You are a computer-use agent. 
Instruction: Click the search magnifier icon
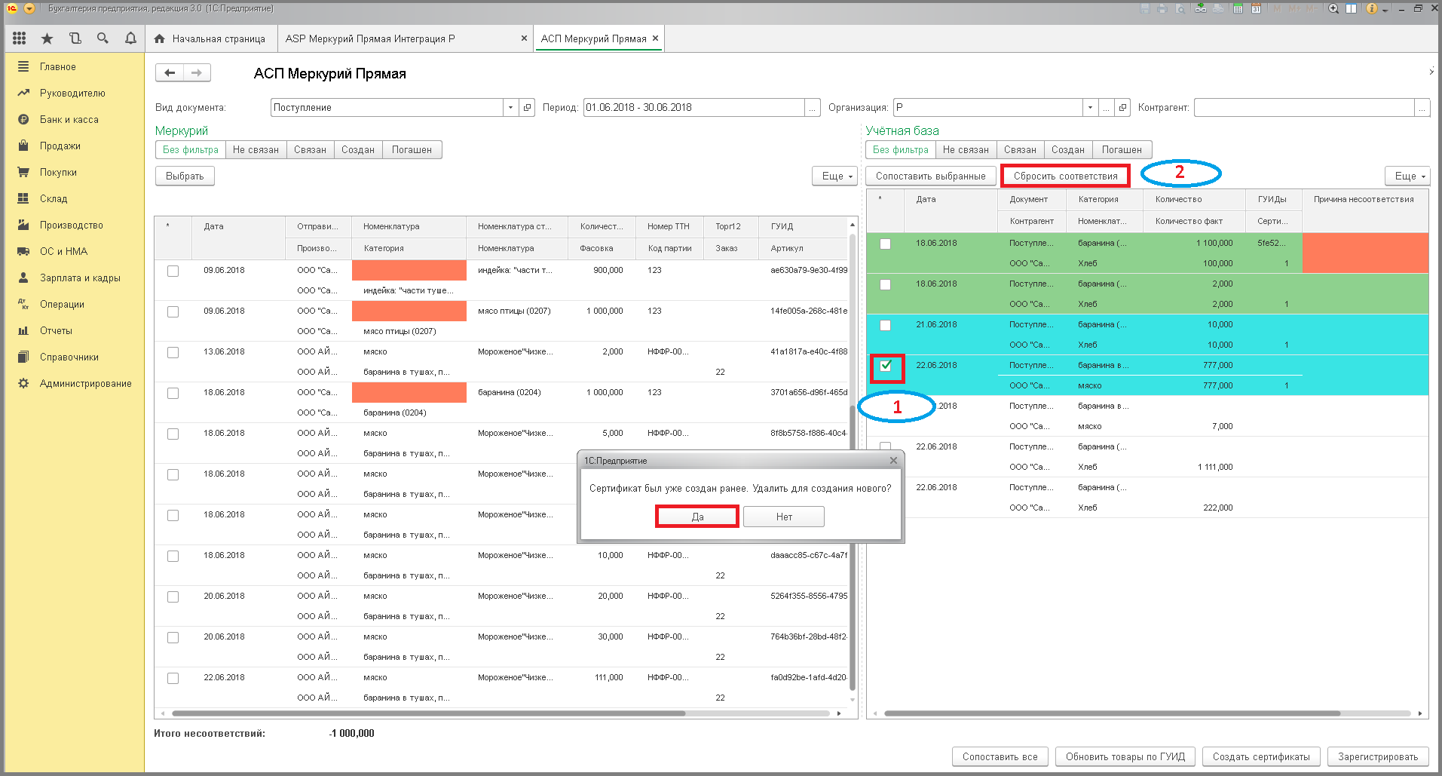(x=103, y=38)
